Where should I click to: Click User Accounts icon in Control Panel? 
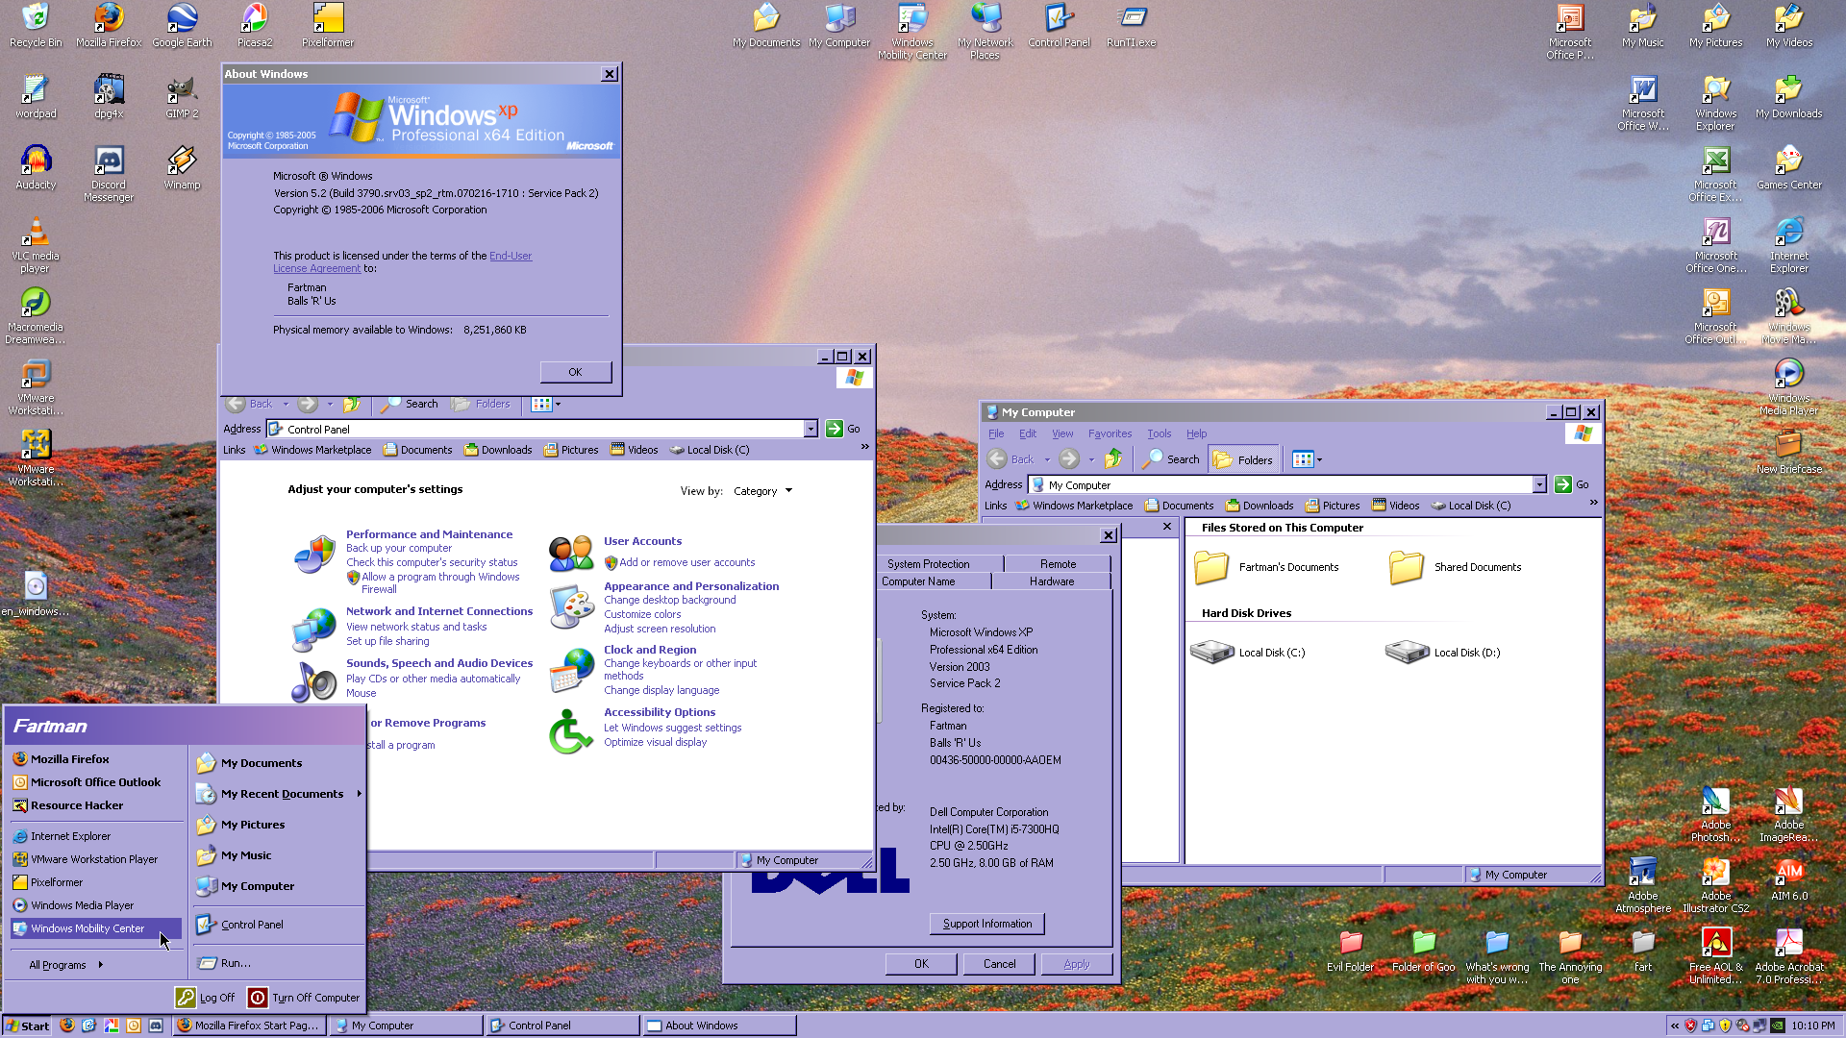pyautogui.click(x=570, y=554)
